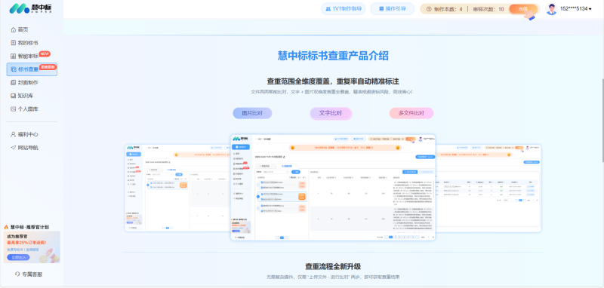Click the headset icon beside 专属客服
The width and height of the screenshot is (604, 288).
[17, 274]
